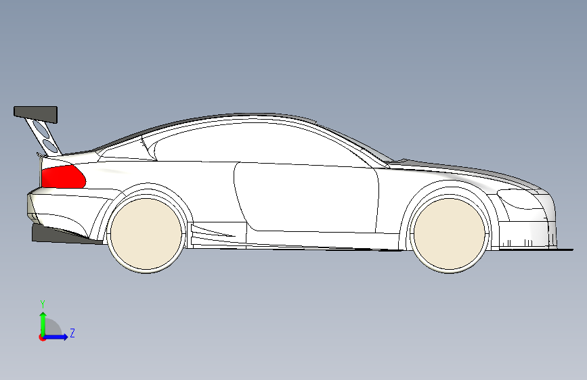Click the green Y axis arrow of the triad

pyautogui.click(x=43, y=323)
